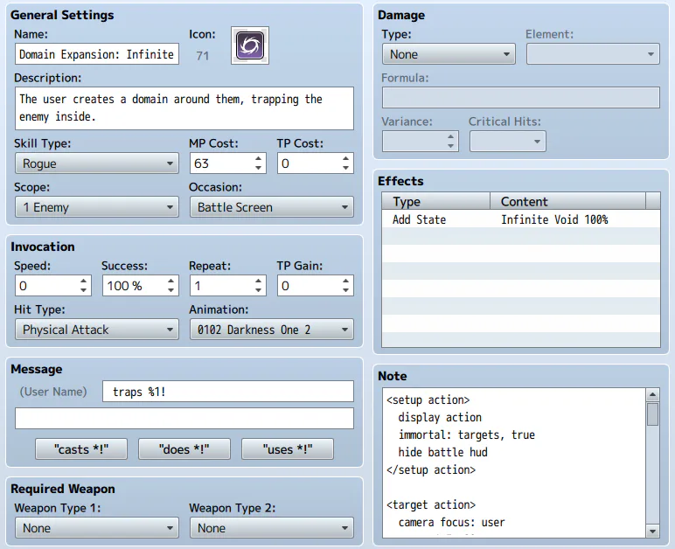Open the Scope dropdown showing 1 Enemy
Image resolution: width=675 pixels, height=549 pixels.
[97, 207]
